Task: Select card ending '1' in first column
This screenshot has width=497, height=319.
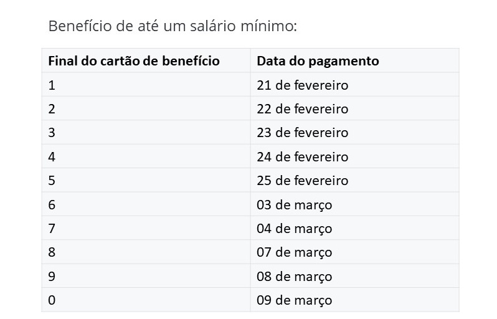Action: click(x=52, y=85)
